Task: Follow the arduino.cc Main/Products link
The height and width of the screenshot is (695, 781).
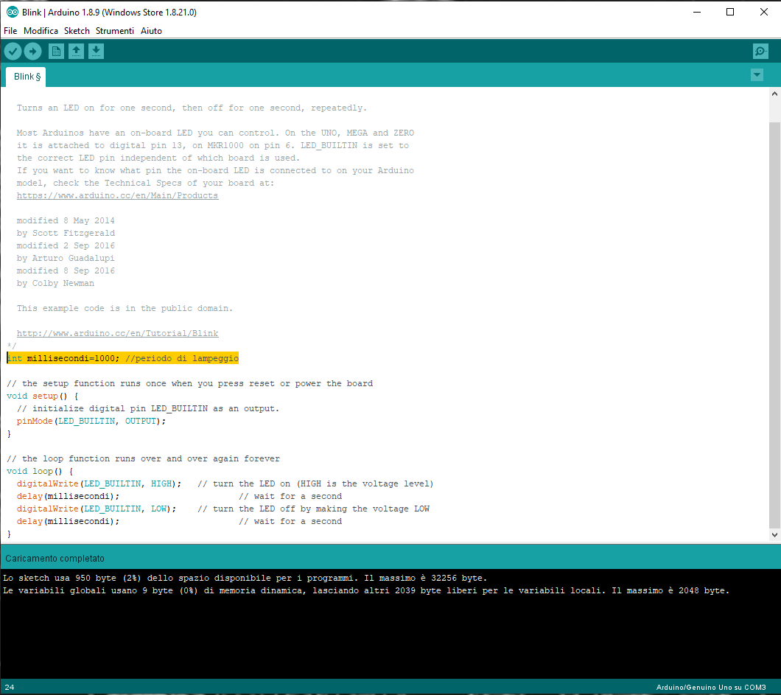Action: 117,196
